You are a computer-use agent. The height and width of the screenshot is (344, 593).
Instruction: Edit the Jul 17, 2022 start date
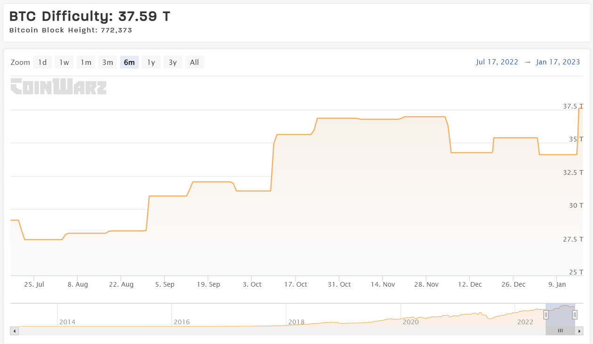tap(497, 62)
